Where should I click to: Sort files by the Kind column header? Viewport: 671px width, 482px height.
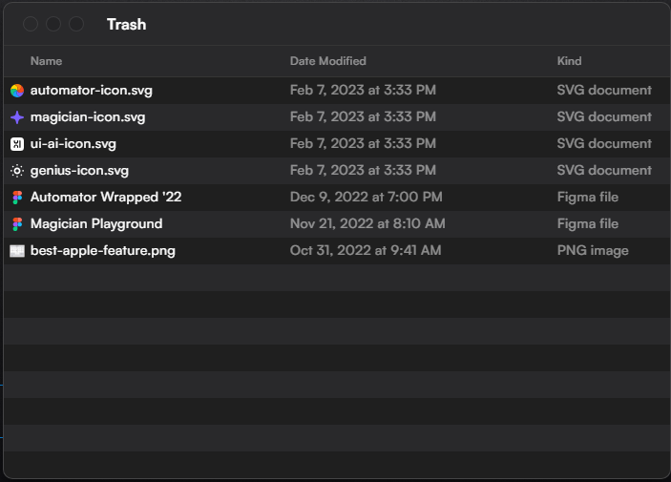coord(569,61)
